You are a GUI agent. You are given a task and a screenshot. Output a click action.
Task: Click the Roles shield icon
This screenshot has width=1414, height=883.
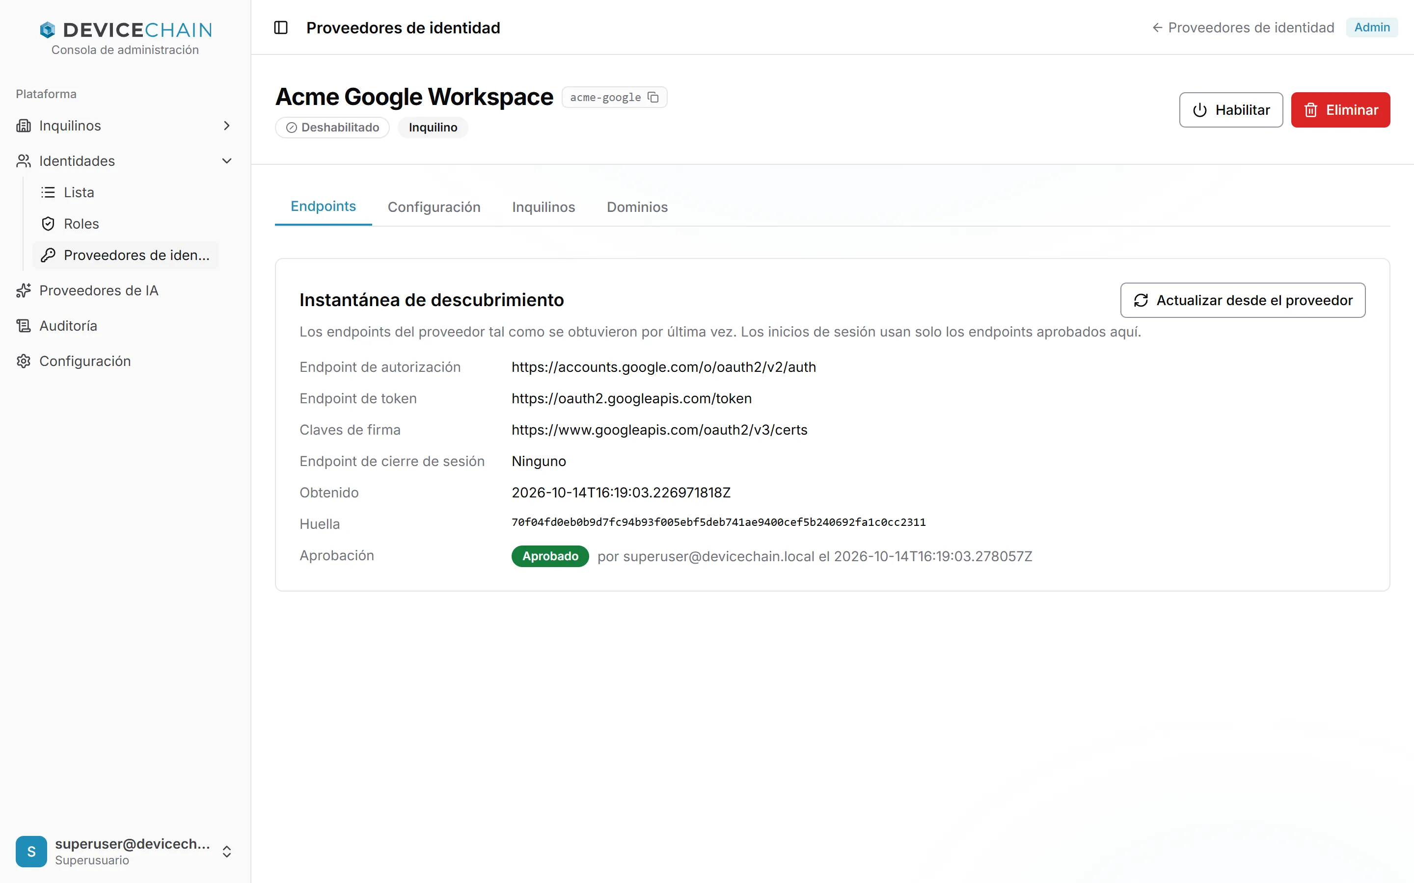tap(48, 224)
